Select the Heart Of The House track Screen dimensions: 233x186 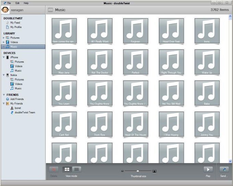(x=136, y=124)
